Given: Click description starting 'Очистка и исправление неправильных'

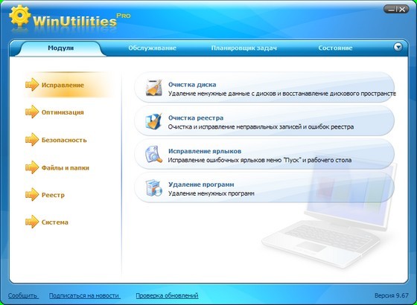Looking at the screenshot, I should [261, 126].
